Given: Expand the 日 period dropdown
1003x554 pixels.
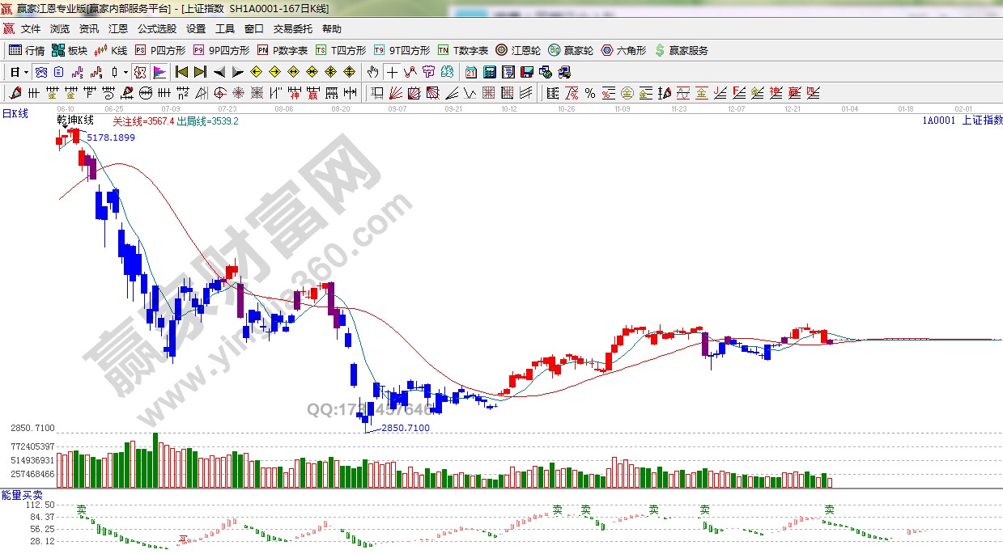Looking at the screenshot, I should tap(26, 72).
